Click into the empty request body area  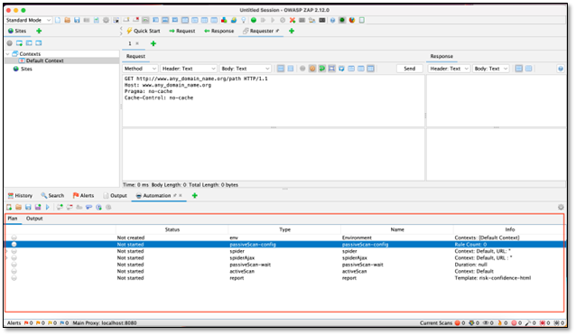[274, 154]
